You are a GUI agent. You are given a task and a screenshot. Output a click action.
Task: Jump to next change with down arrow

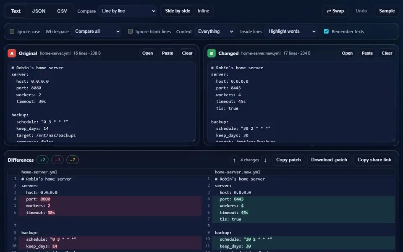(x=265, y=160)
